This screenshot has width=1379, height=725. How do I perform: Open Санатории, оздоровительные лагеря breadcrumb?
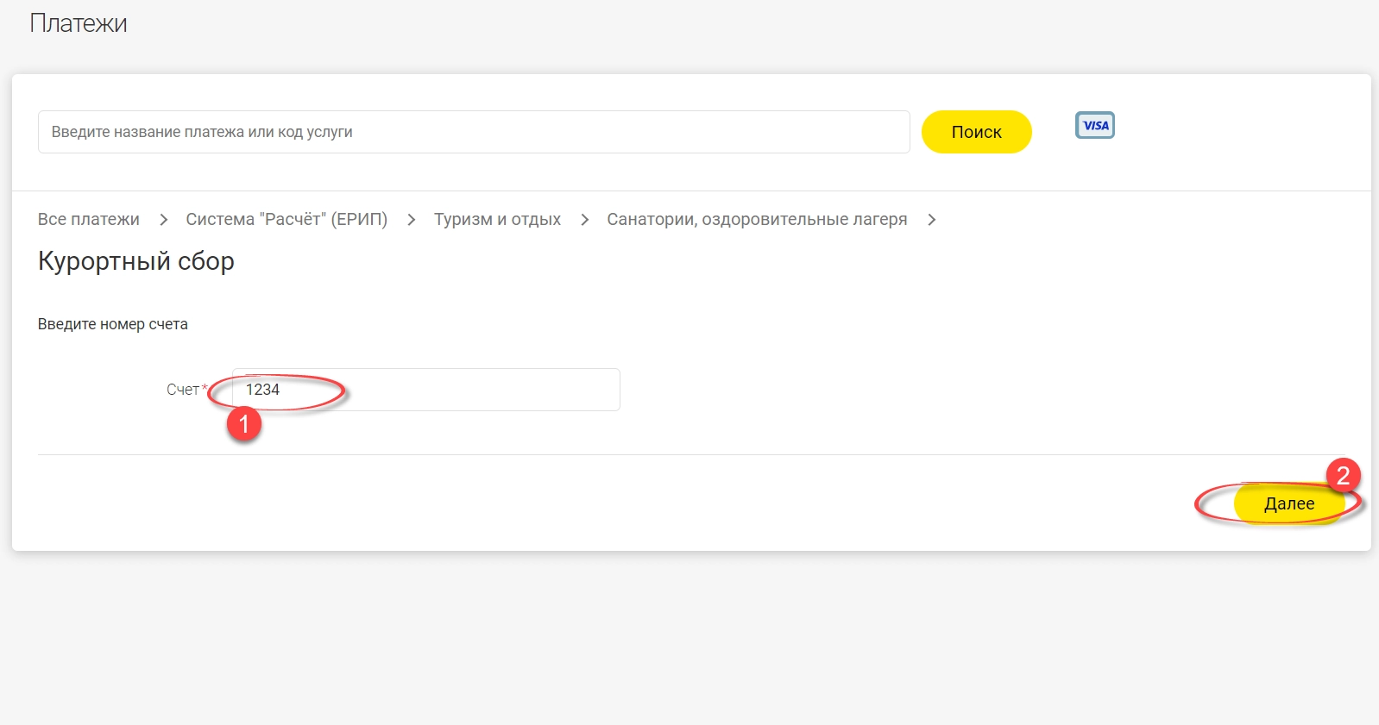(x=757, y=219)
